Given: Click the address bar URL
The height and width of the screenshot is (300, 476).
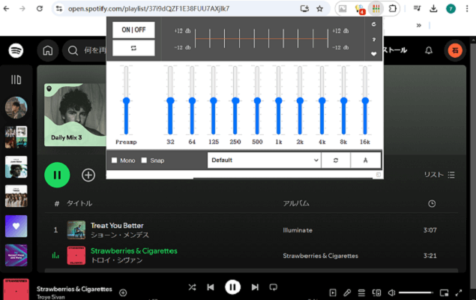Looking at the screenshot, I should click(x=148, y=8).
